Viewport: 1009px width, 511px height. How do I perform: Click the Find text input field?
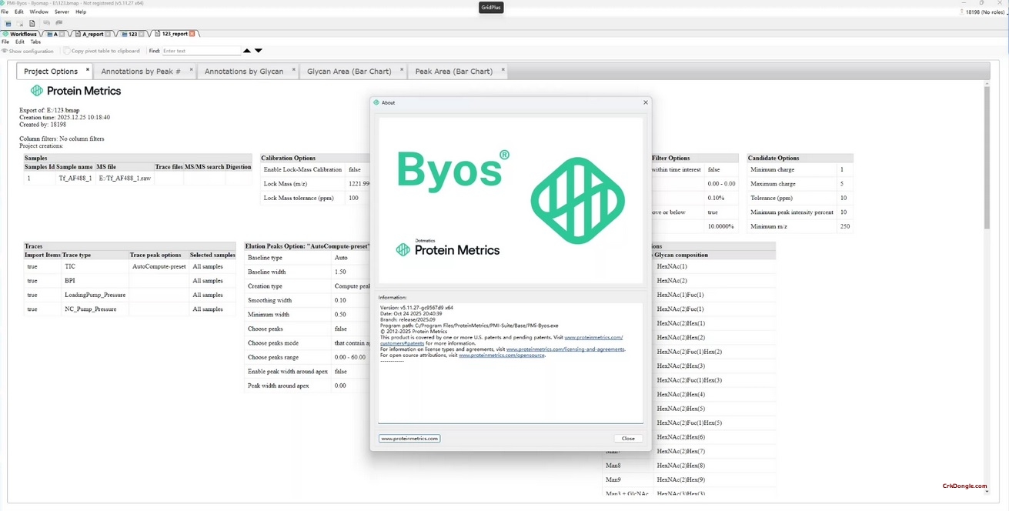[x=202, y=51]
